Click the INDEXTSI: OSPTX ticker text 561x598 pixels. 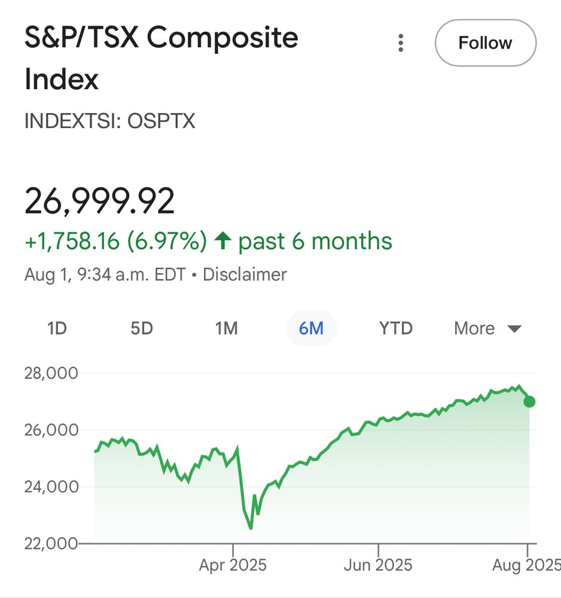(x=110, y=121)
